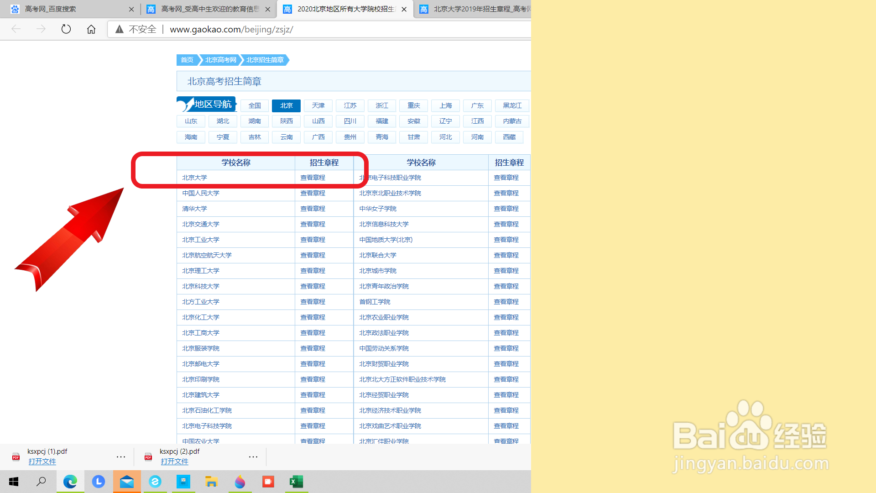Viewport: 876px width, 493px height.
Task: Select the 江苏 region button
Action: [x=350, y=105]
